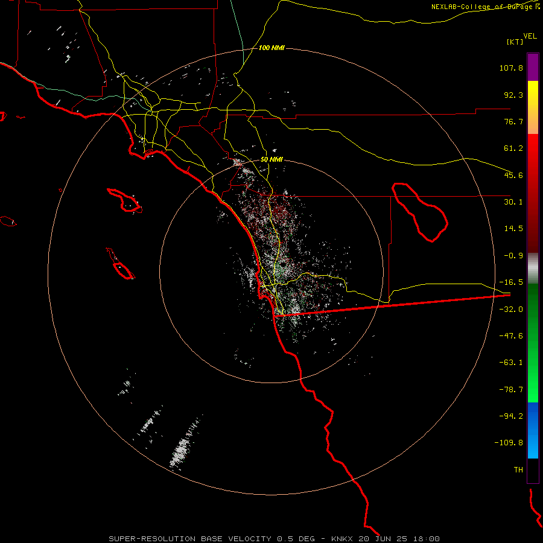Pick the purple segment of the velocity scale

coord(533,67)
